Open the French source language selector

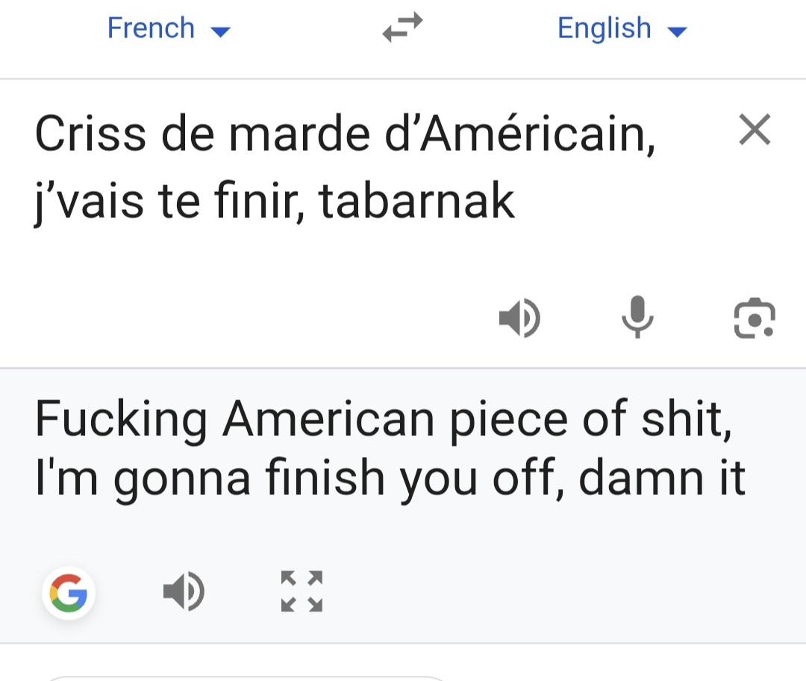(x=151, y=28)
